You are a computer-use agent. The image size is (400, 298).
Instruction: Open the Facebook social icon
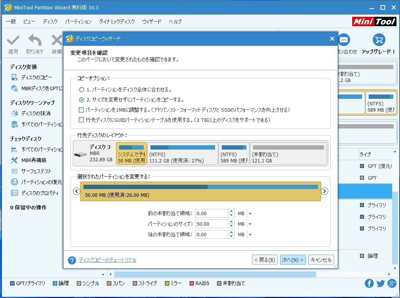click(x=369, y=284)
